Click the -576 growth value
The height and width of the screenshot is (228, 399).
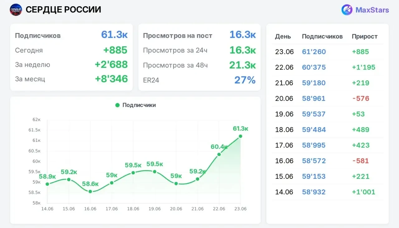pyautogui.click(x=361, y=98)
